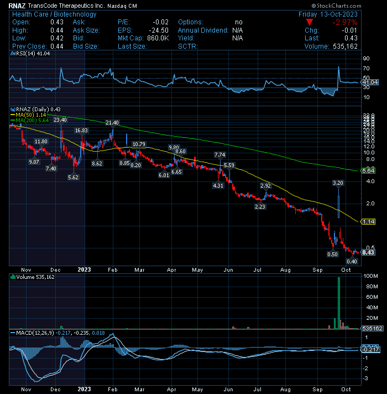The width and height of the screenshot is (387, 394).
Task: Click the Jun label on the price chart axis
Action: point(228,270)
